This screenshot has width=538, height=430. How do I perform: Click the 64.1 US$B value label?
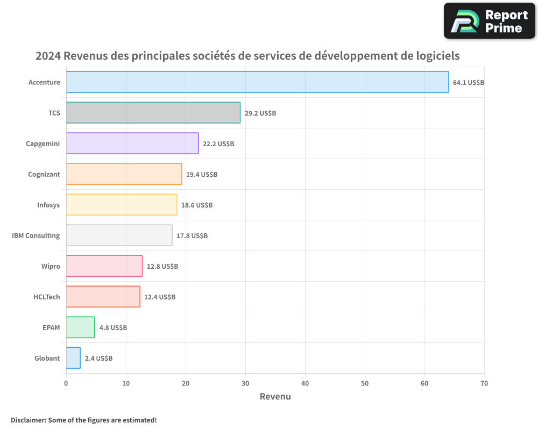point(469,82)
